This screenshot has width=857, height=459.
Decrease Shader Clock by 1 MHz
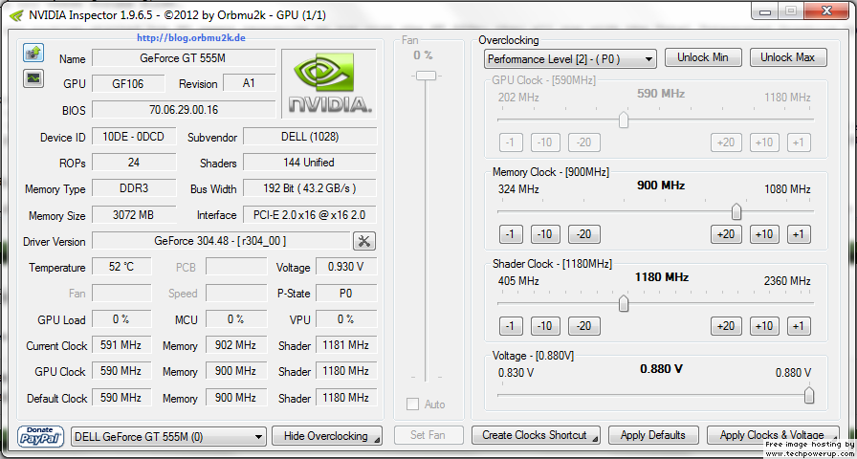tap(511, 326)
